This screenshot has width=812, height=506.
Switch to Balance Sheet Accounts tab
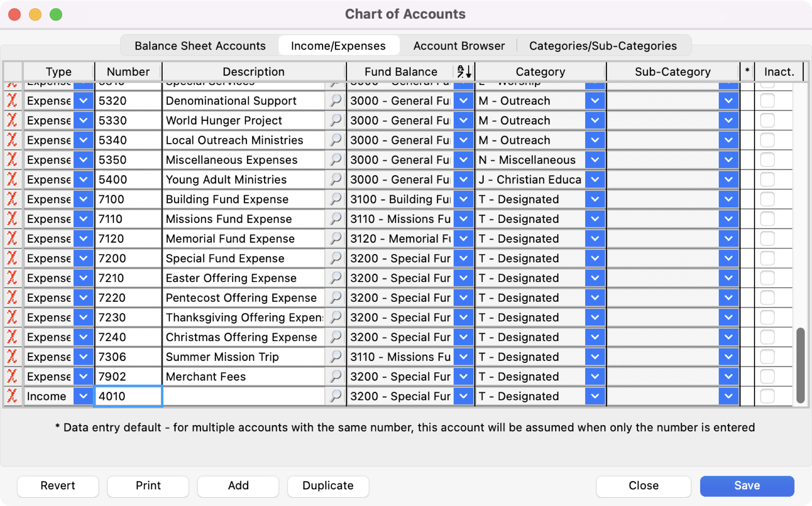coord(200,46)
